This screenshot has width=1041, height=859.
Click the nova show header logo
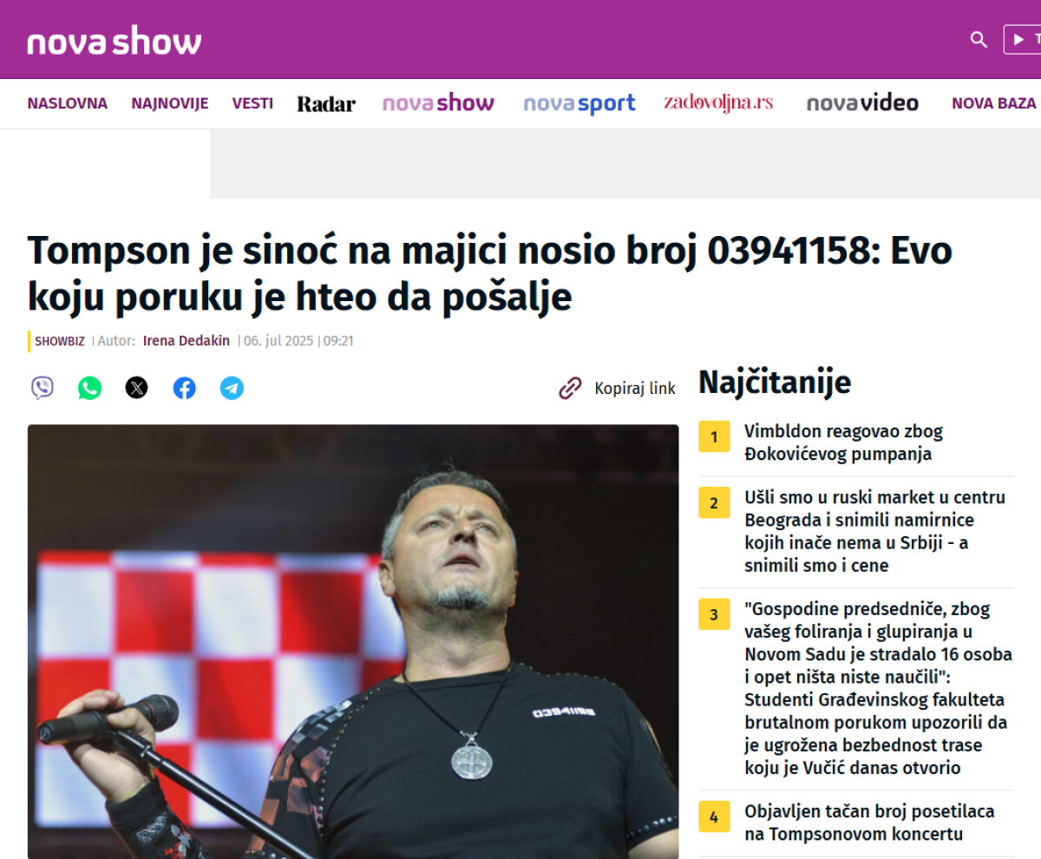(x=115, y=41)
